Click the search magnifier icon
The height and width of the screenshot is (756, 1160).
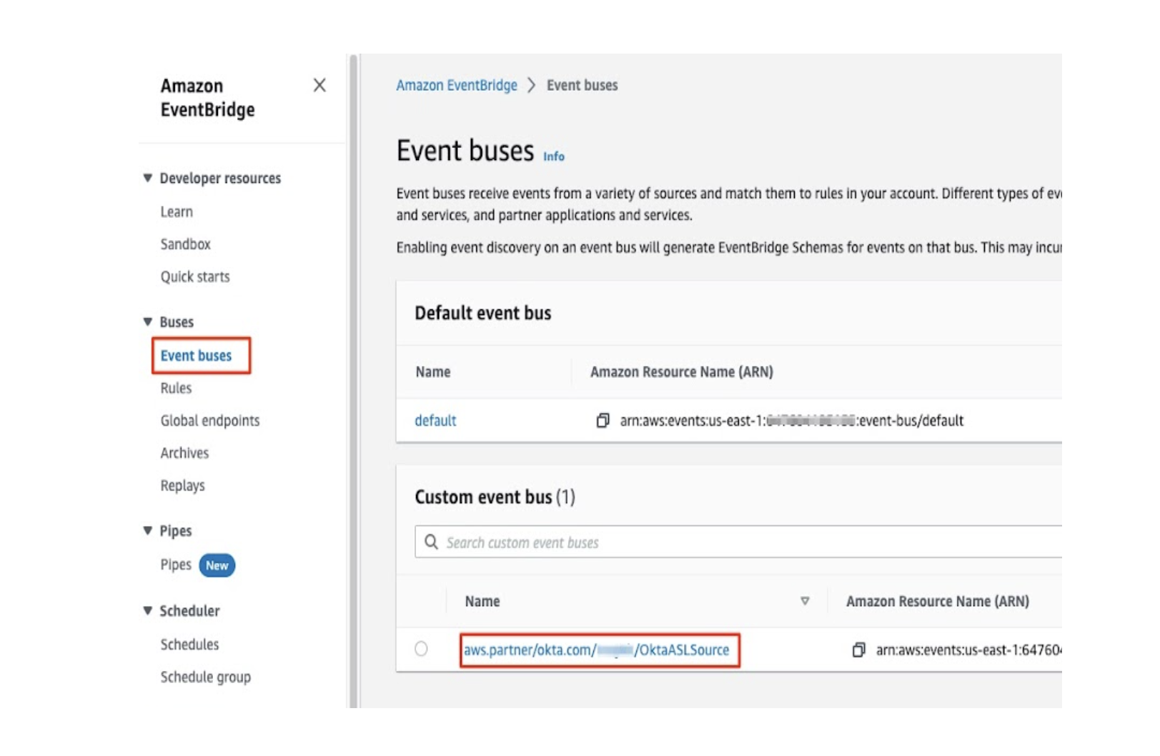(x=431, y=542)
